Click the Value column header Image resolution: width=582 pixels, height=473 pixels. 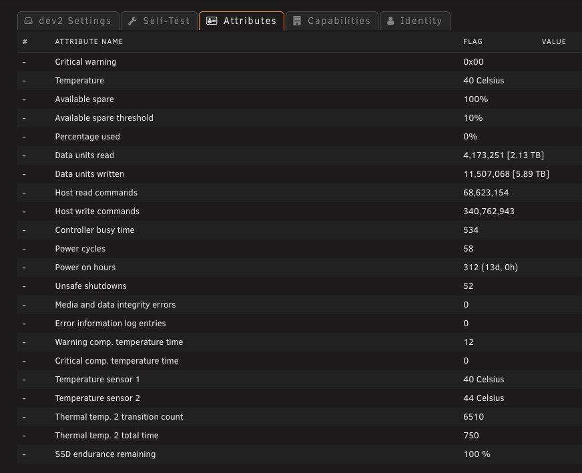(553, 41)
